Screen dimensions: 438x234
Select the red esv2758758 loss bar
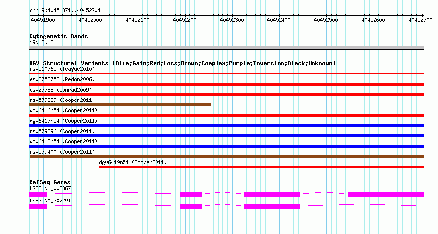coord(226,84)
